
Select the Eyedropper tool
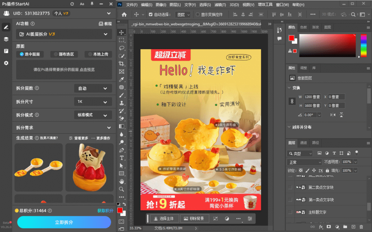(x=121, y=79)
